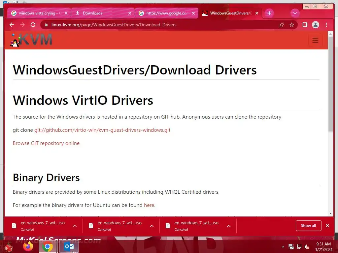Click the 'Windows VirtIO Drivers' heading
The image size is (338, 253).
coord(83,100)
